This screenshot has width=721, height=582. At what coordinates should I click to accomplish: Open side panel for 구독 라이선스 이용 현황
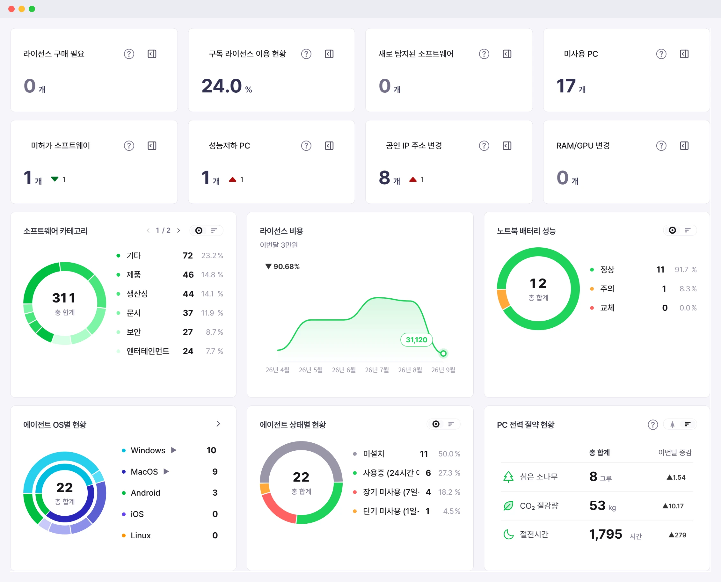pyautogui.click(x=329, y=54)
